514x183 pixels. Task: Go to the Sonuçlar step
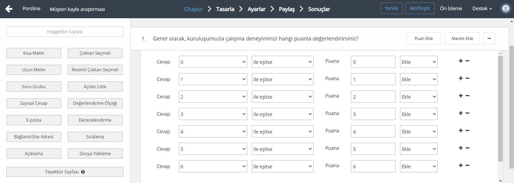tap(319, 9)
